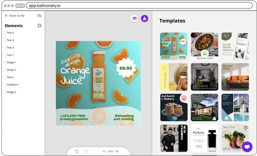Click the $8.50 price badge on canvas
This screenshot has width=257, height=156.
tap(125, 68)
